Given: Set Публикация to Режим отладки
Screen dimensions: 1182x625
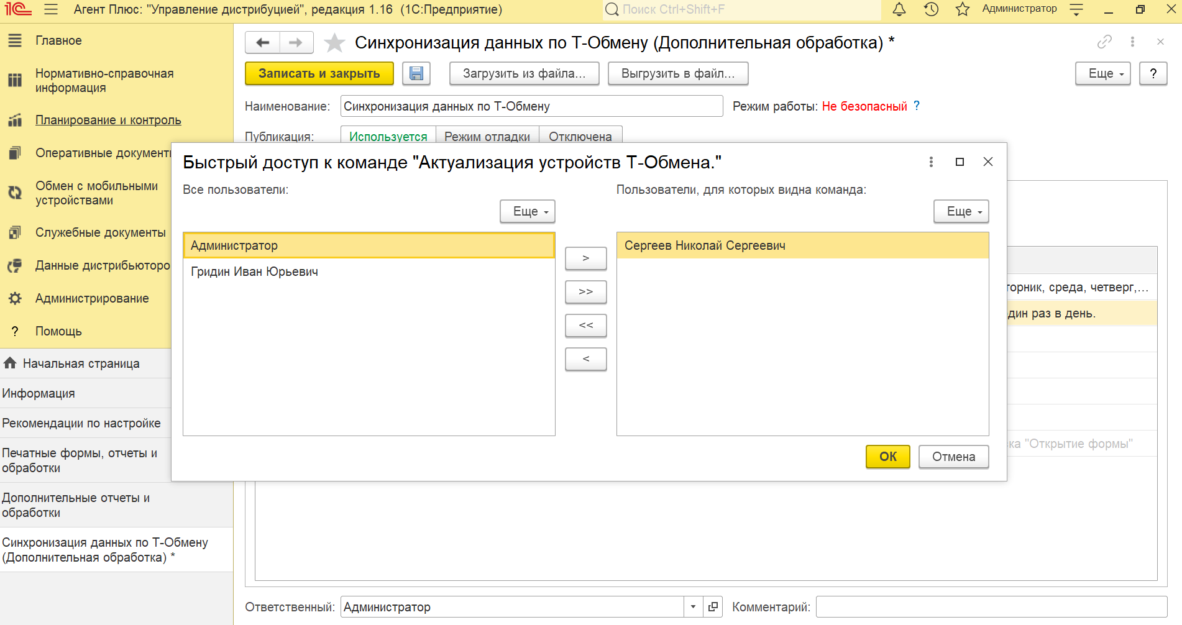Looking at the screenshot, I should tap(487, 135).
